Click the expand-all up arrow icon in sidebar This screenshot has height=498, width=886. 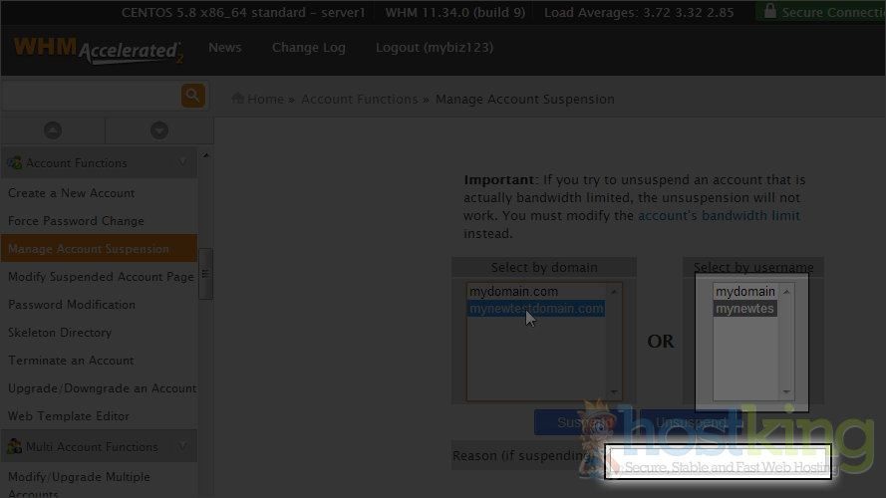[53, 130]
